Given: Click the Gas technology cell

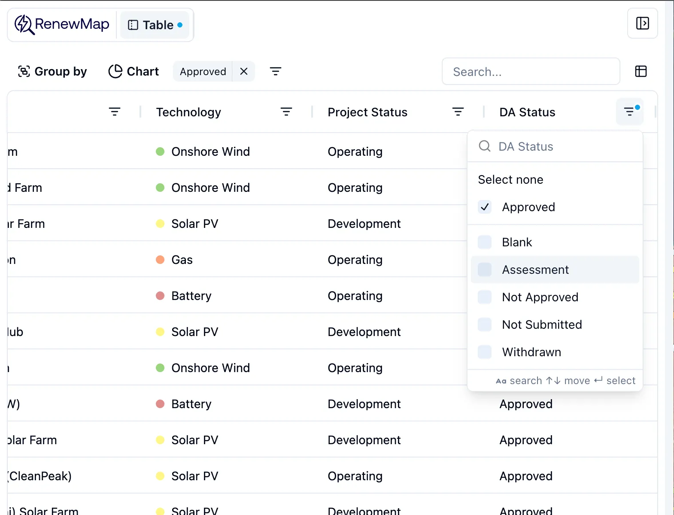Looking at the screenshot, I should [x=182, y=260].
